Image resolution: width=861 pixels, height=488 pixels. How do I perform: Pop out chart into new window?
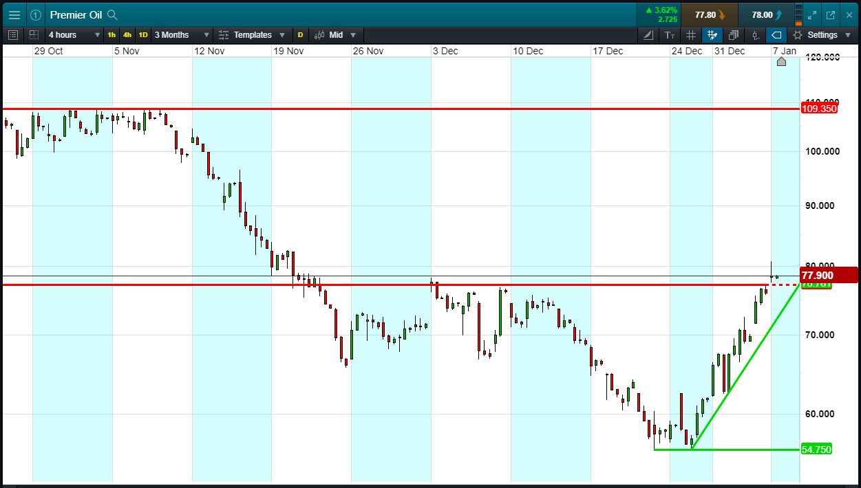point(831,14)
